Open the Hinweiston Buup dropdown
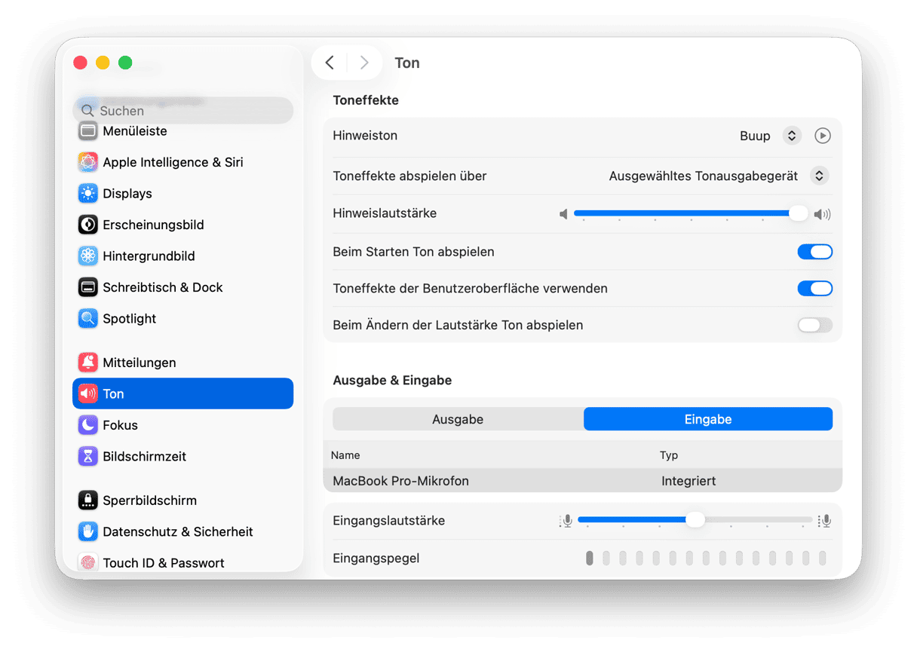The width and height of the screenshot is (917, 652). click(x=791, y=136)
